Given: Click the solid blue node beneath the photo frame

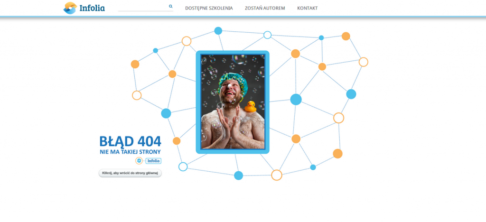Looking at the screenshot, I should point(238,175).
